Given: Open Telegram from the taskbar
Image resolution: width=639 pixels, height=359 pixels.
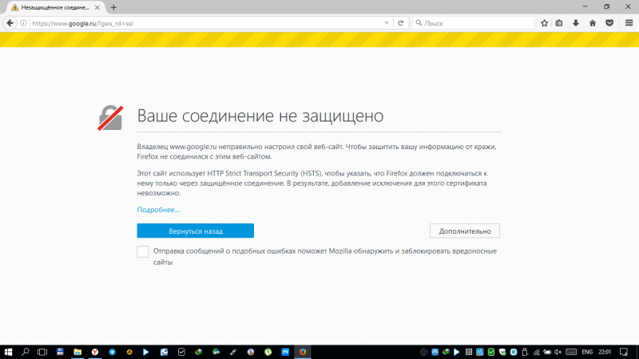Looking at the screenshot, I should [112, 352].
